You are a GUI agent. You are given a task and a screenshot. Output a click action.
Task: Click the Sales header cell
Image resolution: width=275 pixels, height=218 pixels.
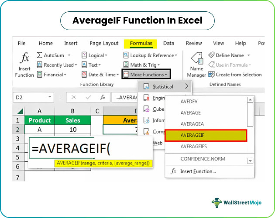73,120
